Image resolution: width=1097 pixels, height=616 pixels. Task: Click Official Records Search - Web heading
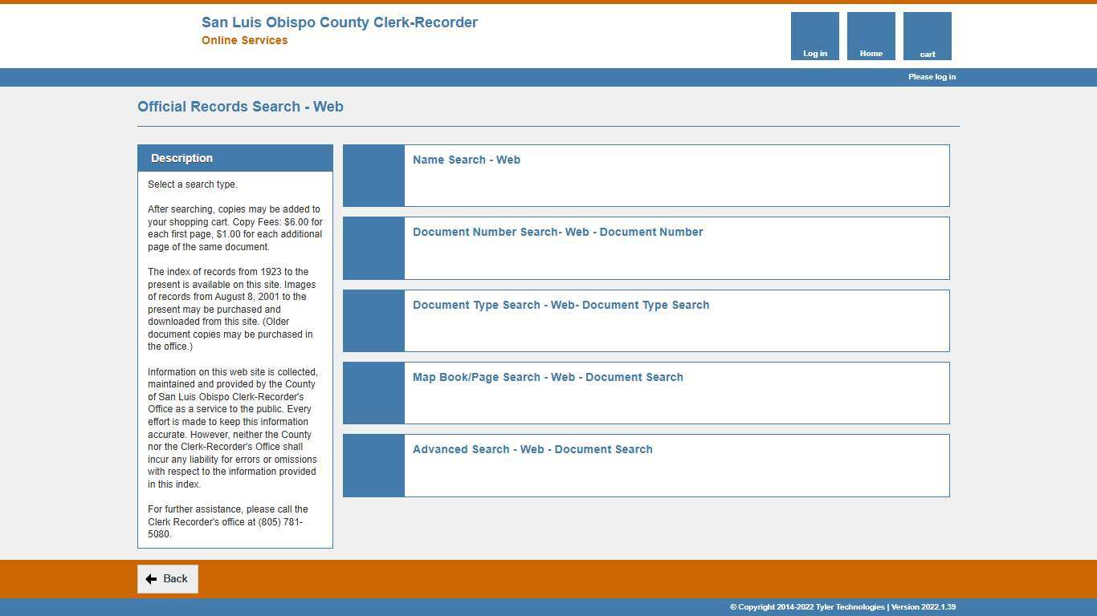click(x=240, y=107)
